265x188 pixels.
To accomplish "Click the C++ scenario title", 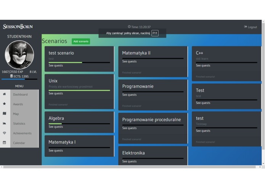I will click(x=199, y=53).
